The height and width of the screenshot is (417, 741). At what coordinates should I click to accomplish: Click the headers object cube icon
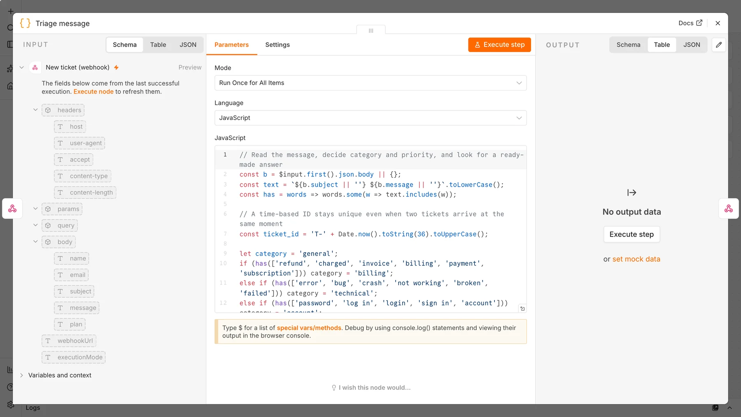(x=48, y=110)
